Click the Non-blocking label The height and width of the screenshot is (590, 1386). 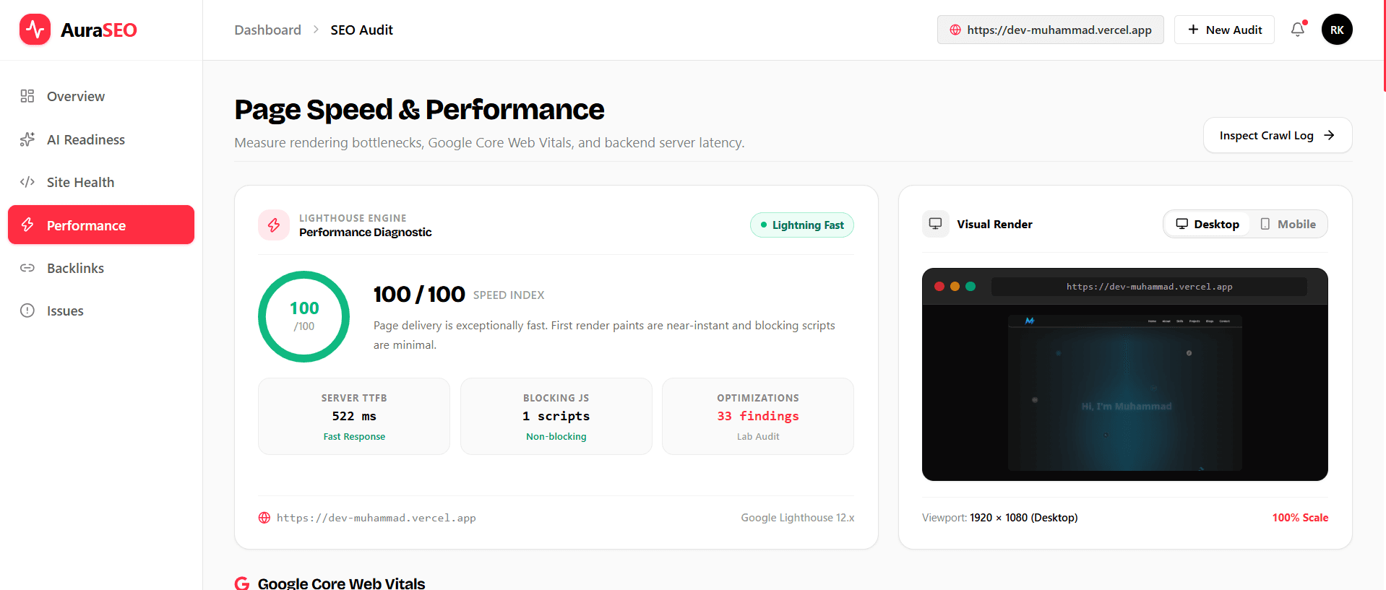click(x=556, y=437)
